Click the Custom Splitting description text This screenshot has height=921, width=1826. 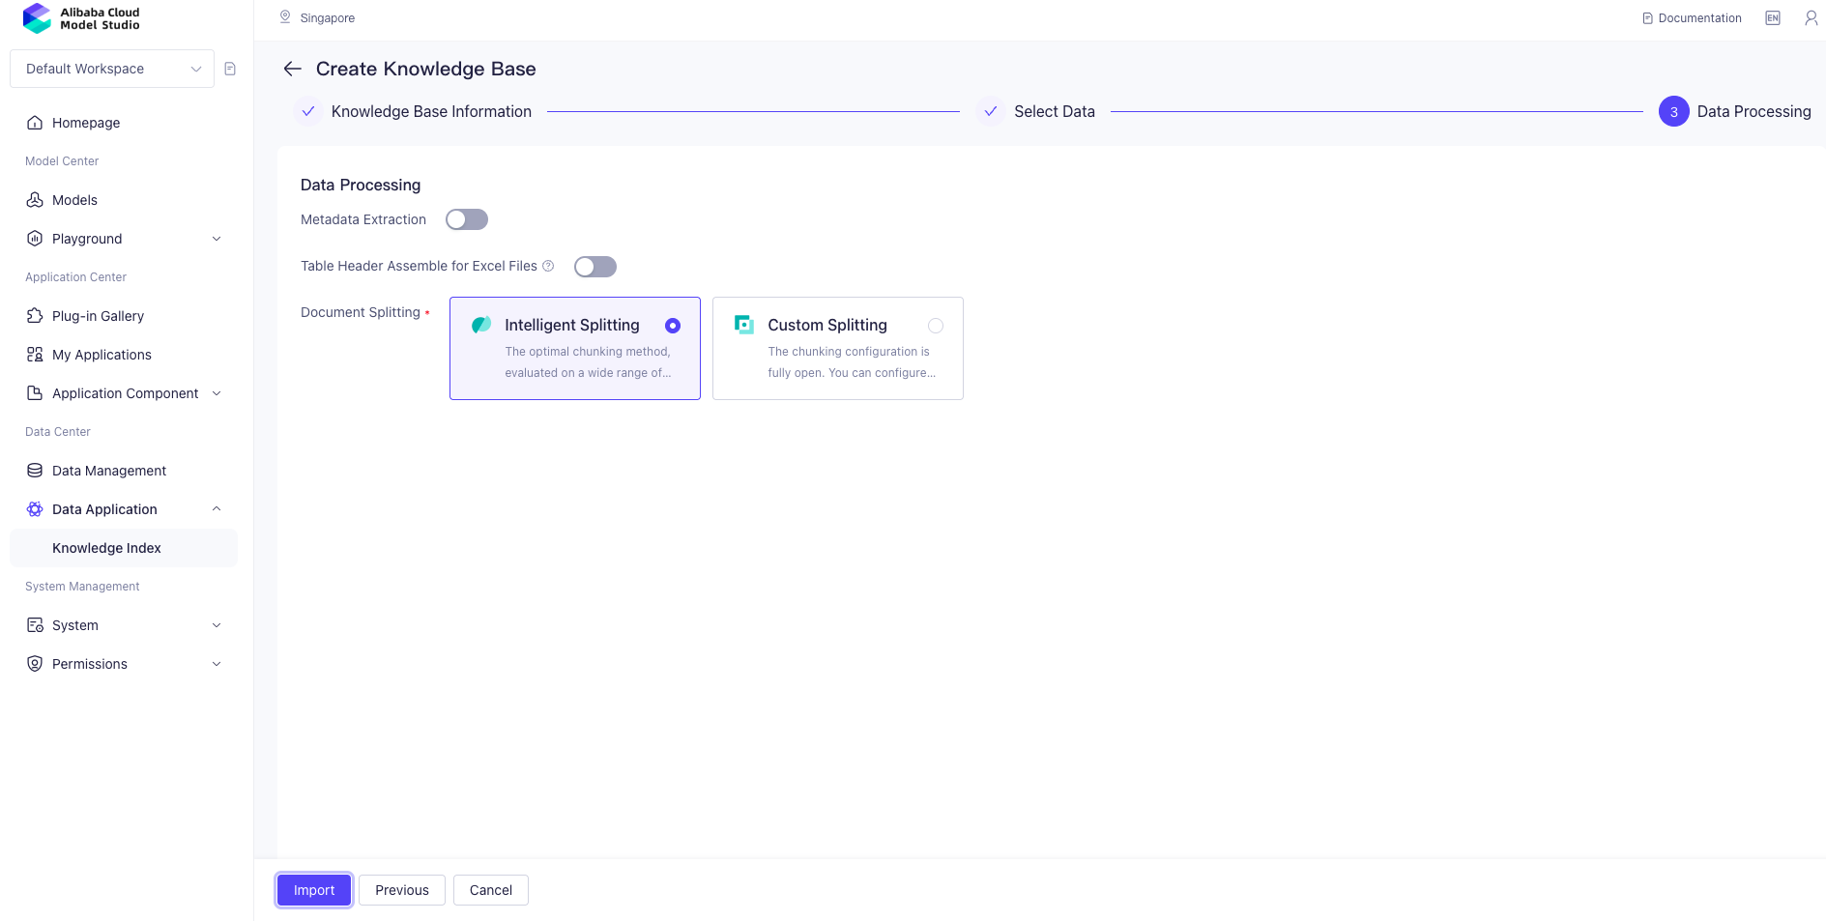pyautogui.click(x=852, y=362)
